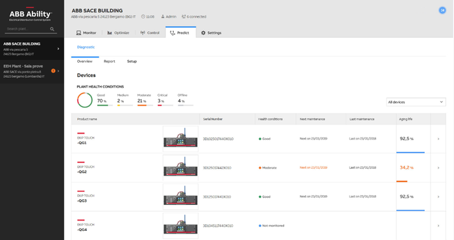Click the orange alert badge on EEH Plant

tap(53, 71)
